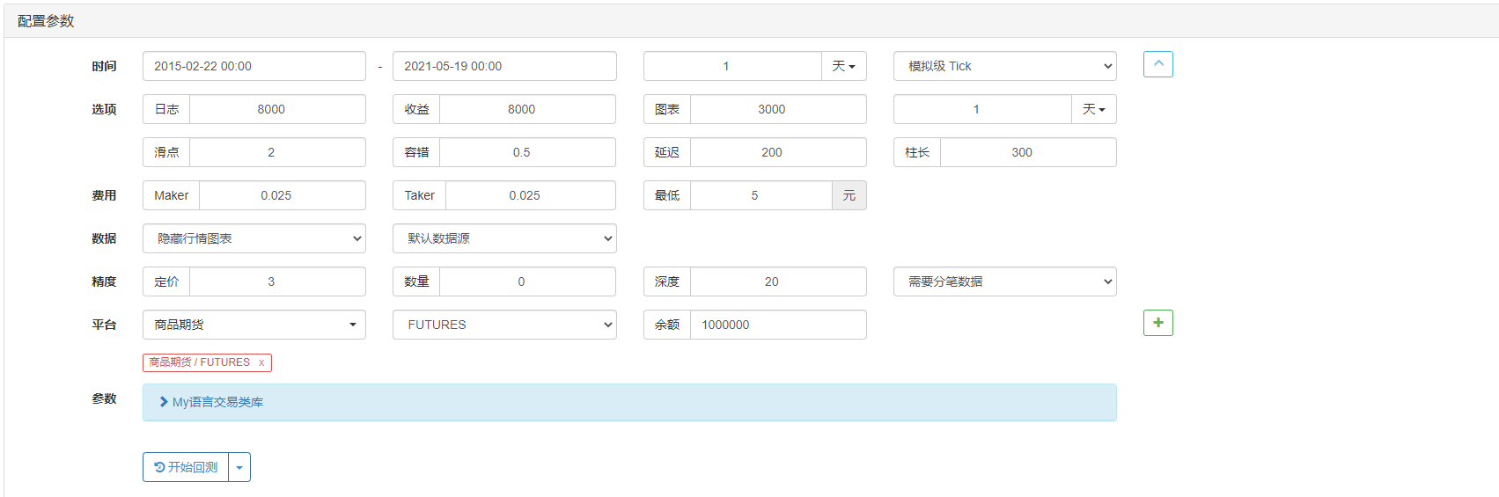Click the 收益 value field 8000
Viewport: 1499px width, 497px height.
pos(528,109)
